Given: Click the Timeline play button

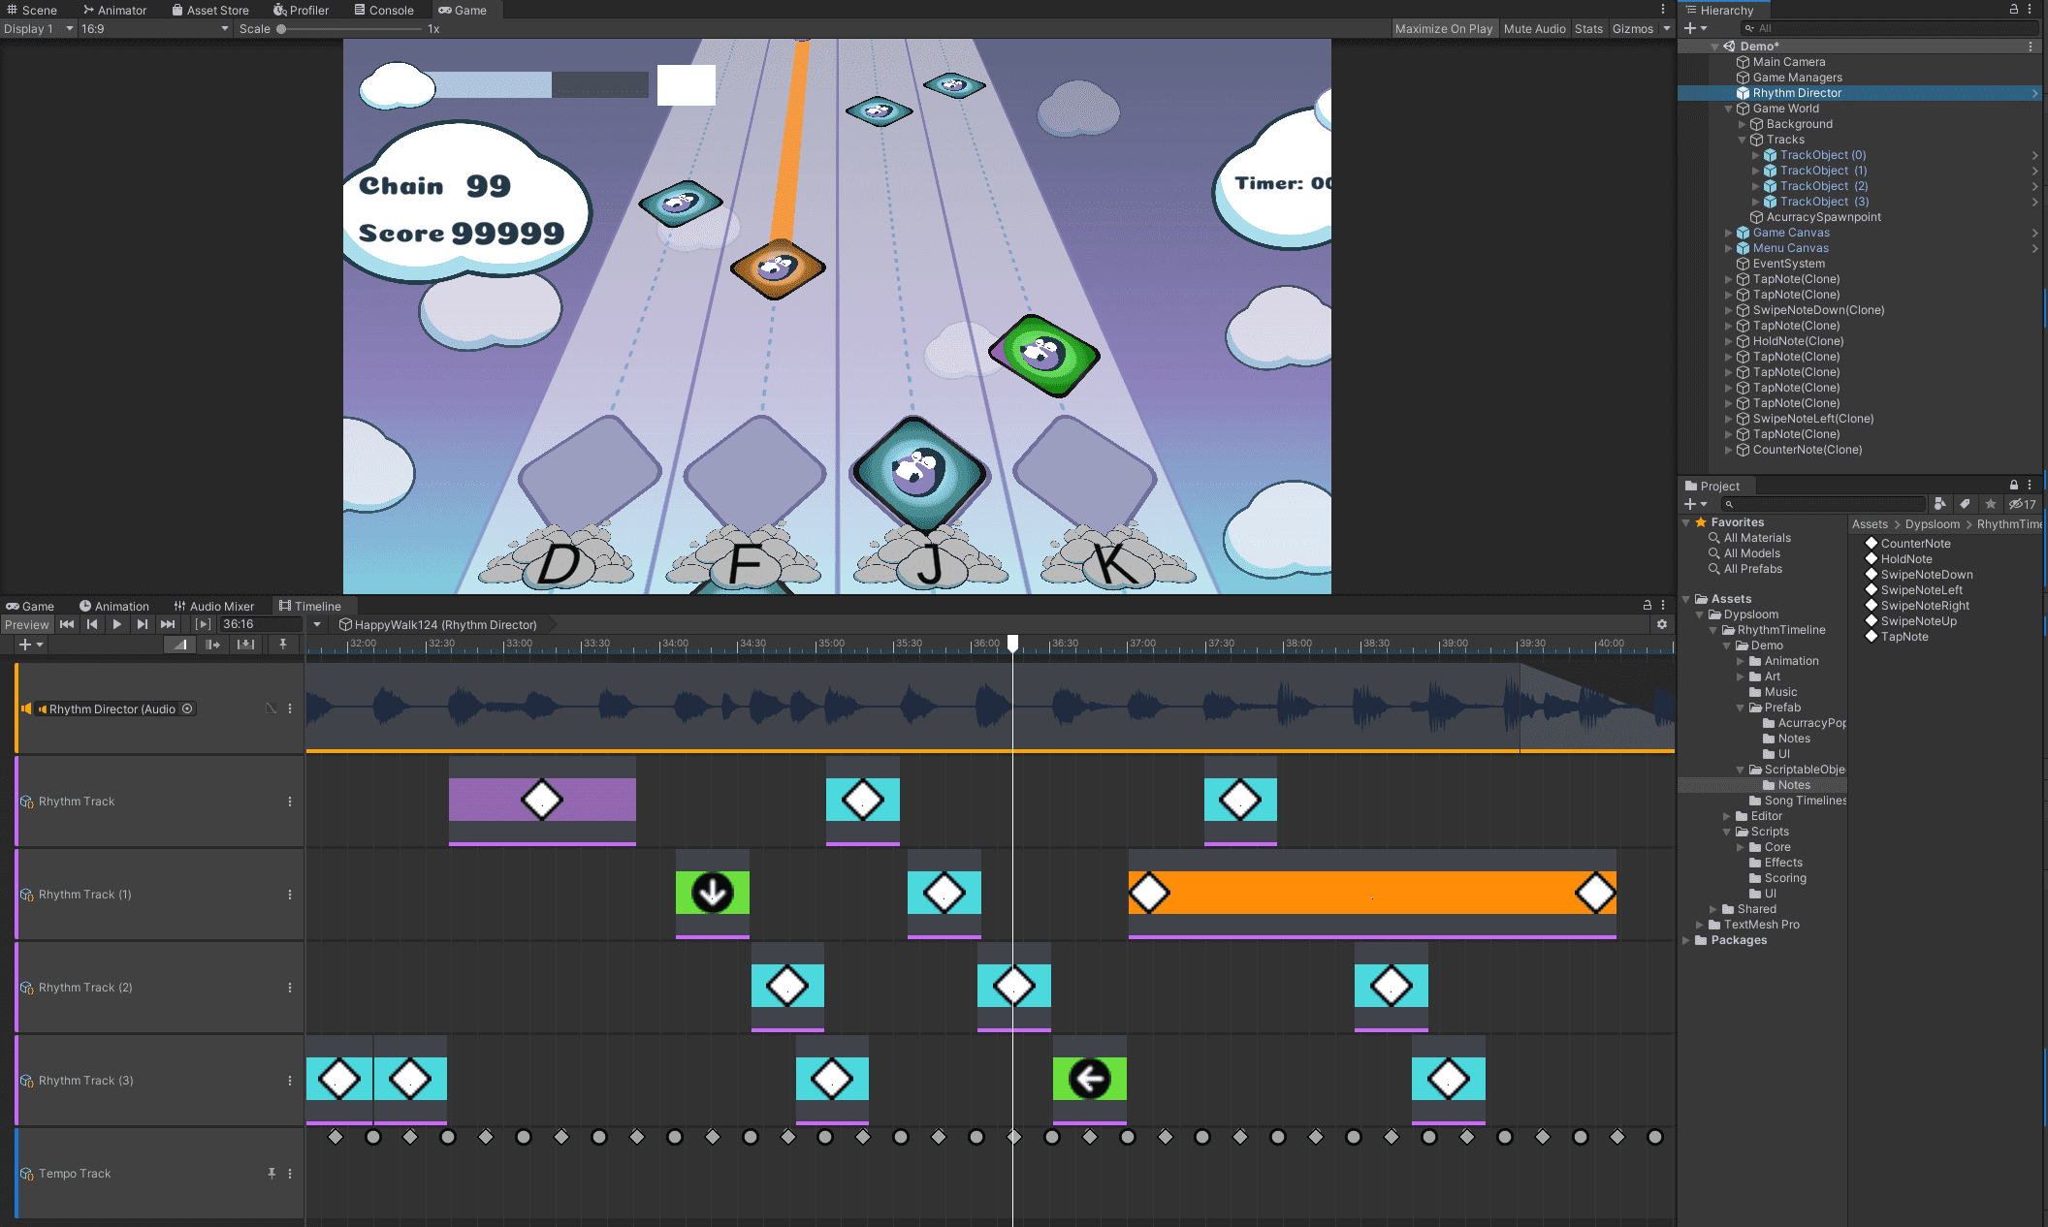Looking at the screenshot, I should pyautogui.click(x=116, y=625).
